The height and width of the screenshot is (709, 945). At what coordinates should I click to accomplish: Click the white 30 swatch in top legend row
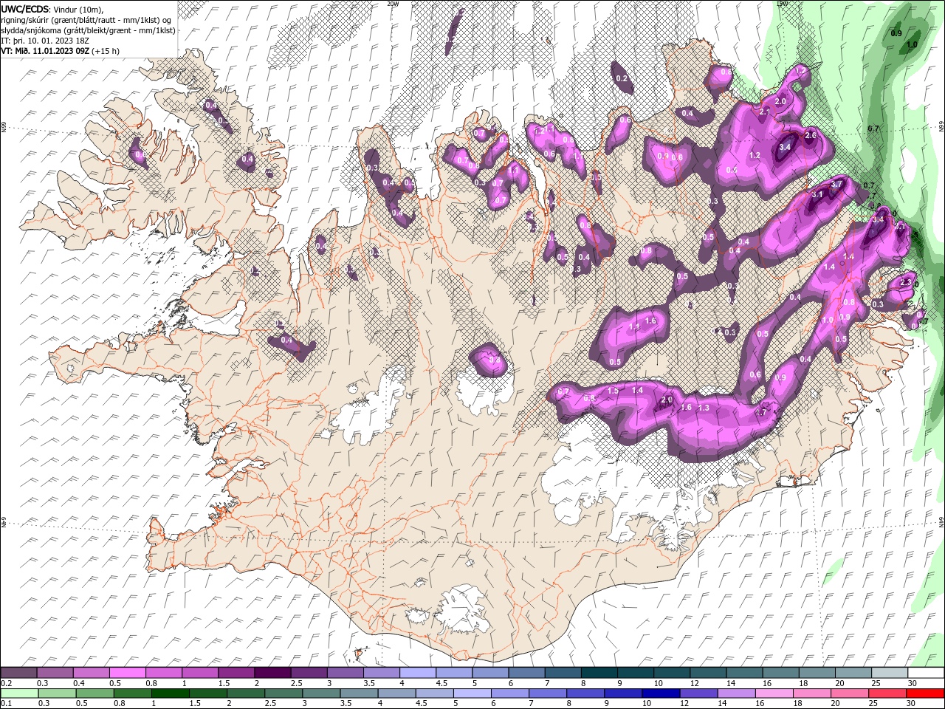click(x=924, y=673)
